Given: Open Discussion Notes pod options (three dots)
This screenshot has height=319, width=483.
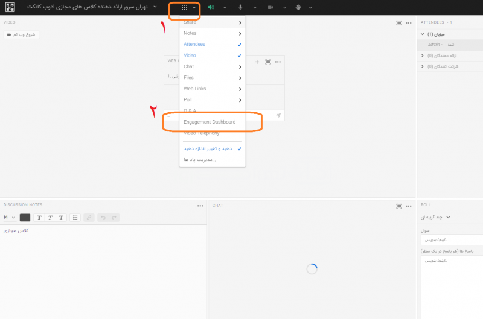Looking at the screenshot, I should point(200,206).
